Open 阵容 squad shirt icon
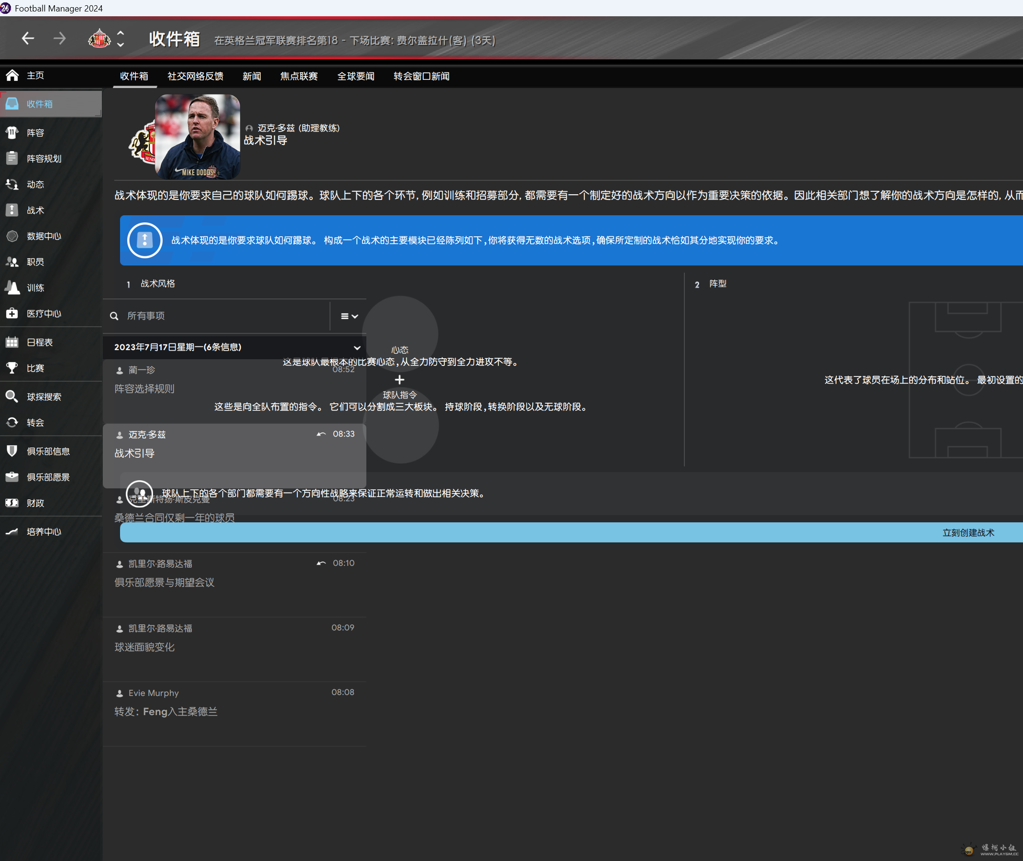1023x861 pixels. click(x=12, y=132)
